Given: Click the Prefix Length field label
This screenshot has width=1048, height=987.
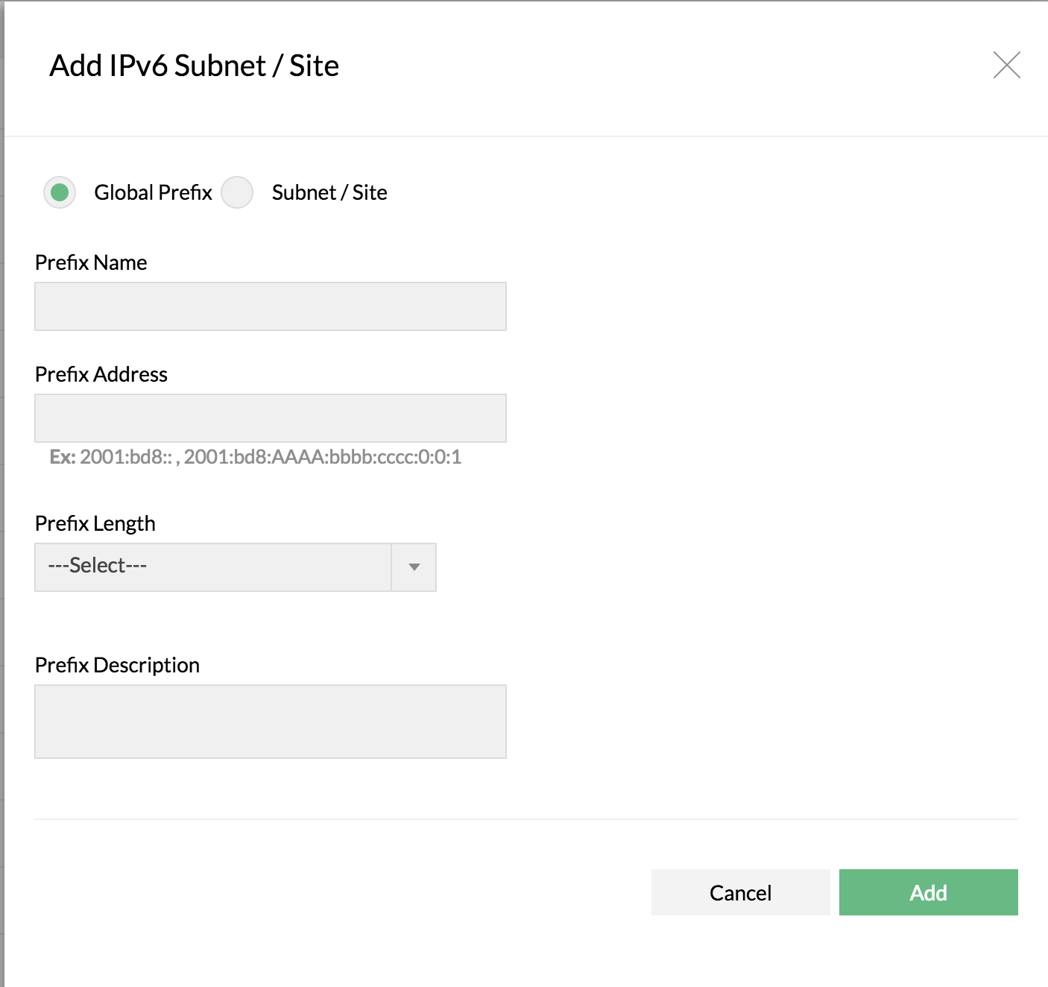Looking at the screenshot, I should [95, 523].
